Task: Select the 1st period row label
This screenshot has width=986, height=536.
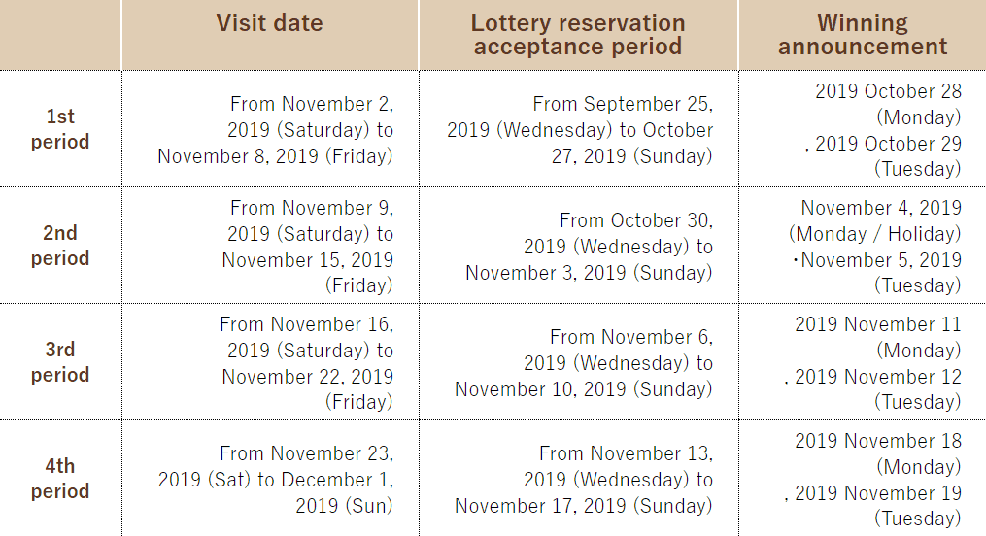Action: [60, 129]
